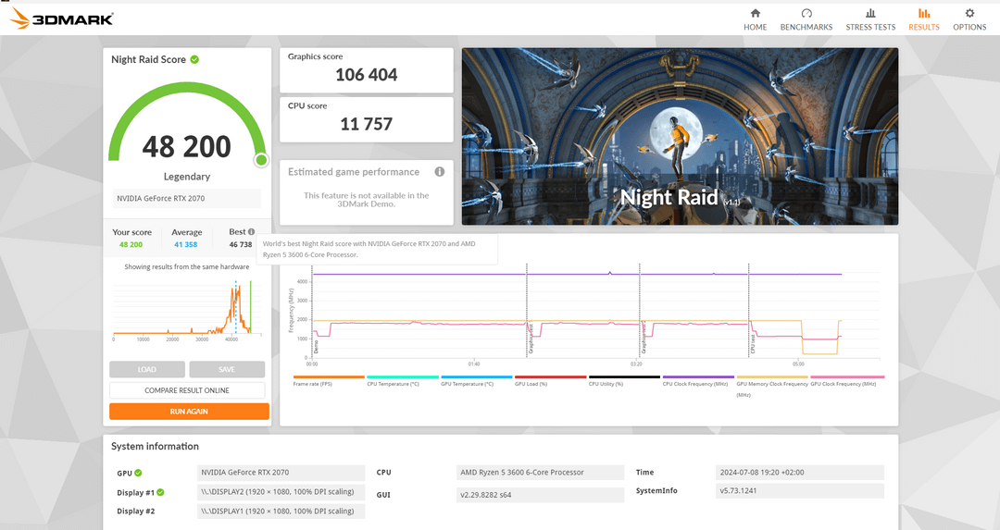Click the Average score 41 358

coord(185,244)
